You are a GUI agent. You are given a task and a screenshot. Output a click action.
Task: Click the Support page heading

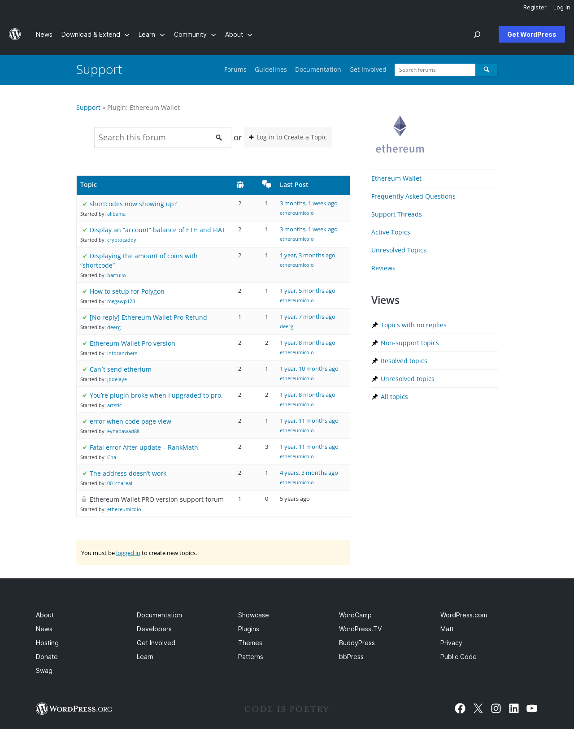click(x=99, y=69)
